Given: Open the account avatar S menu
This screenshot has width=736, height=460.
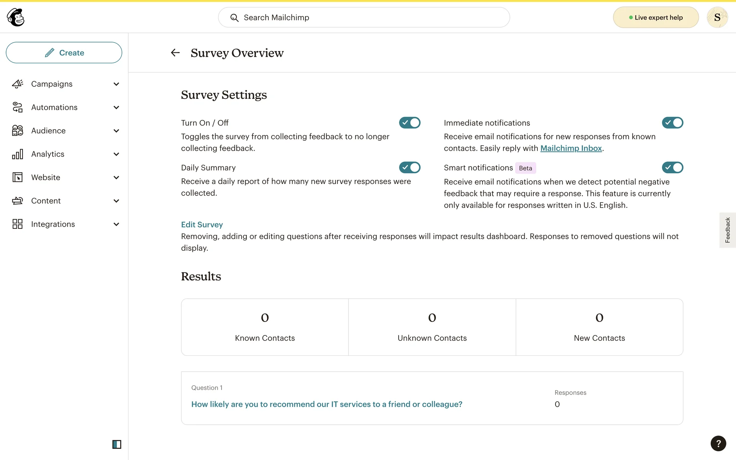Looking at the screenshot, I should tap(717, 17).
